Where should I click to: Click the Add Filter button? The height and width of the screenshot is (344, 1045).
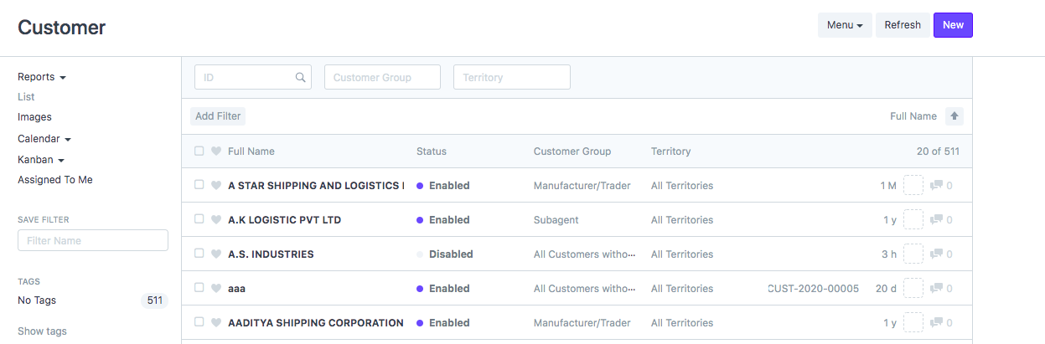coord(218,116)
